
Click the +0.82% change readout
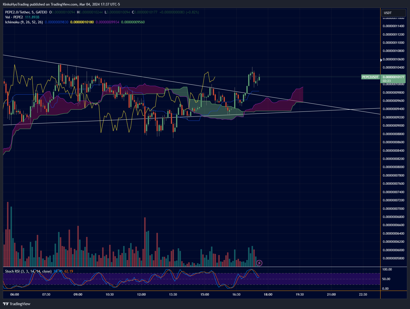tap(193, 12)
